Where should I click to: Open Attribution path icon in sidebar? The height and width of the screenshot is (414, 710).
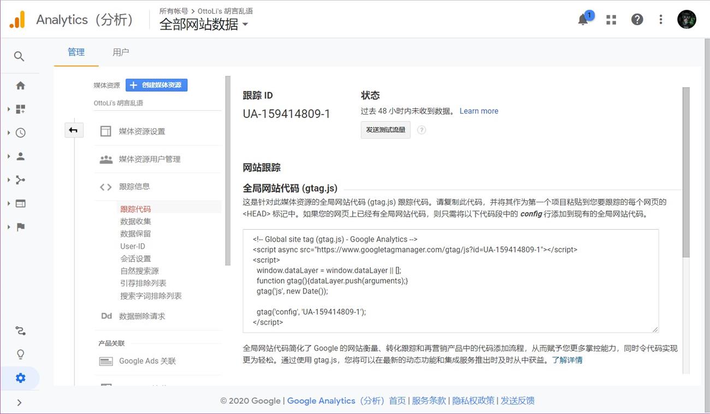click(20, 331)
